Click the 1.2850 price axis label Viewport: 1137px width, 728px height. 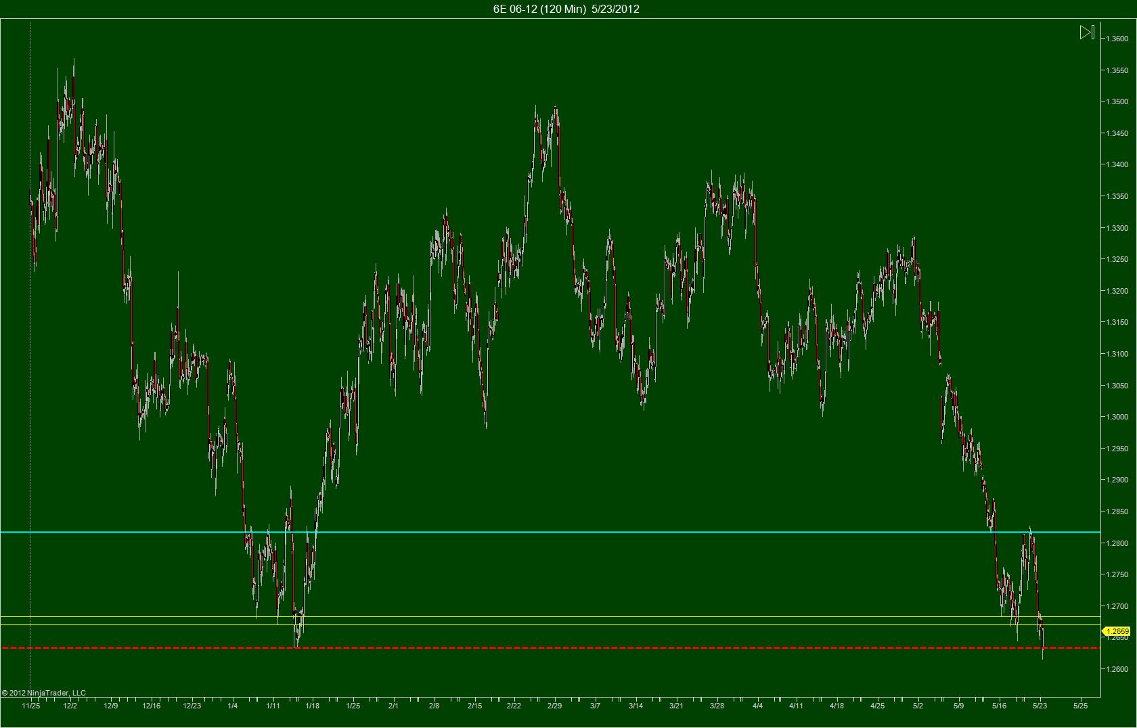pyautogui.click(x=1117, y=511)
